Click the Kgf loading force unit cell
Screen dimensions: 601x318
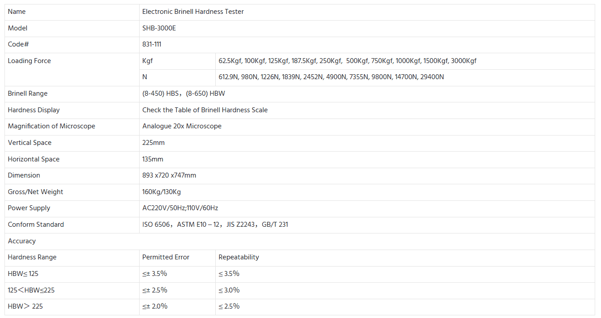coord(148,61)
